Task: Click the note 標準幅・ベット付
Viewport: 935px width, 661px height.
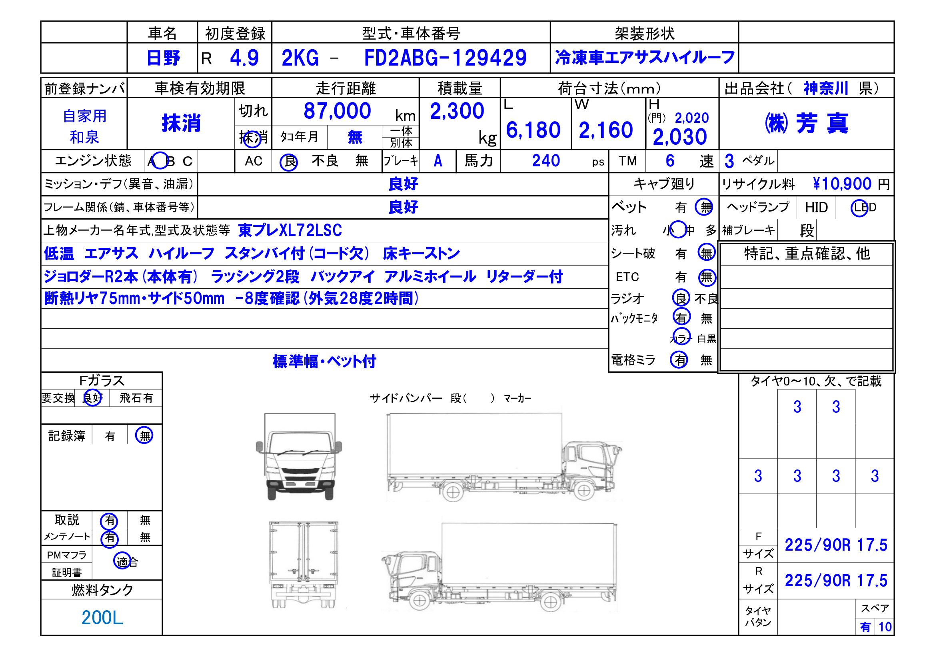Action: click(x=325, y=361)
